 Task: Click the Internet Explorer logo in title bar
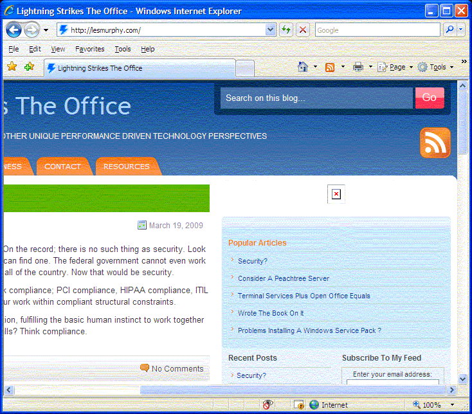click(9, 11)
